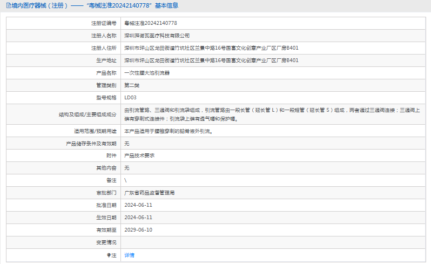Select the 注册人住所 address value
This screenshot has height=264, width=431.
[211, 48]
